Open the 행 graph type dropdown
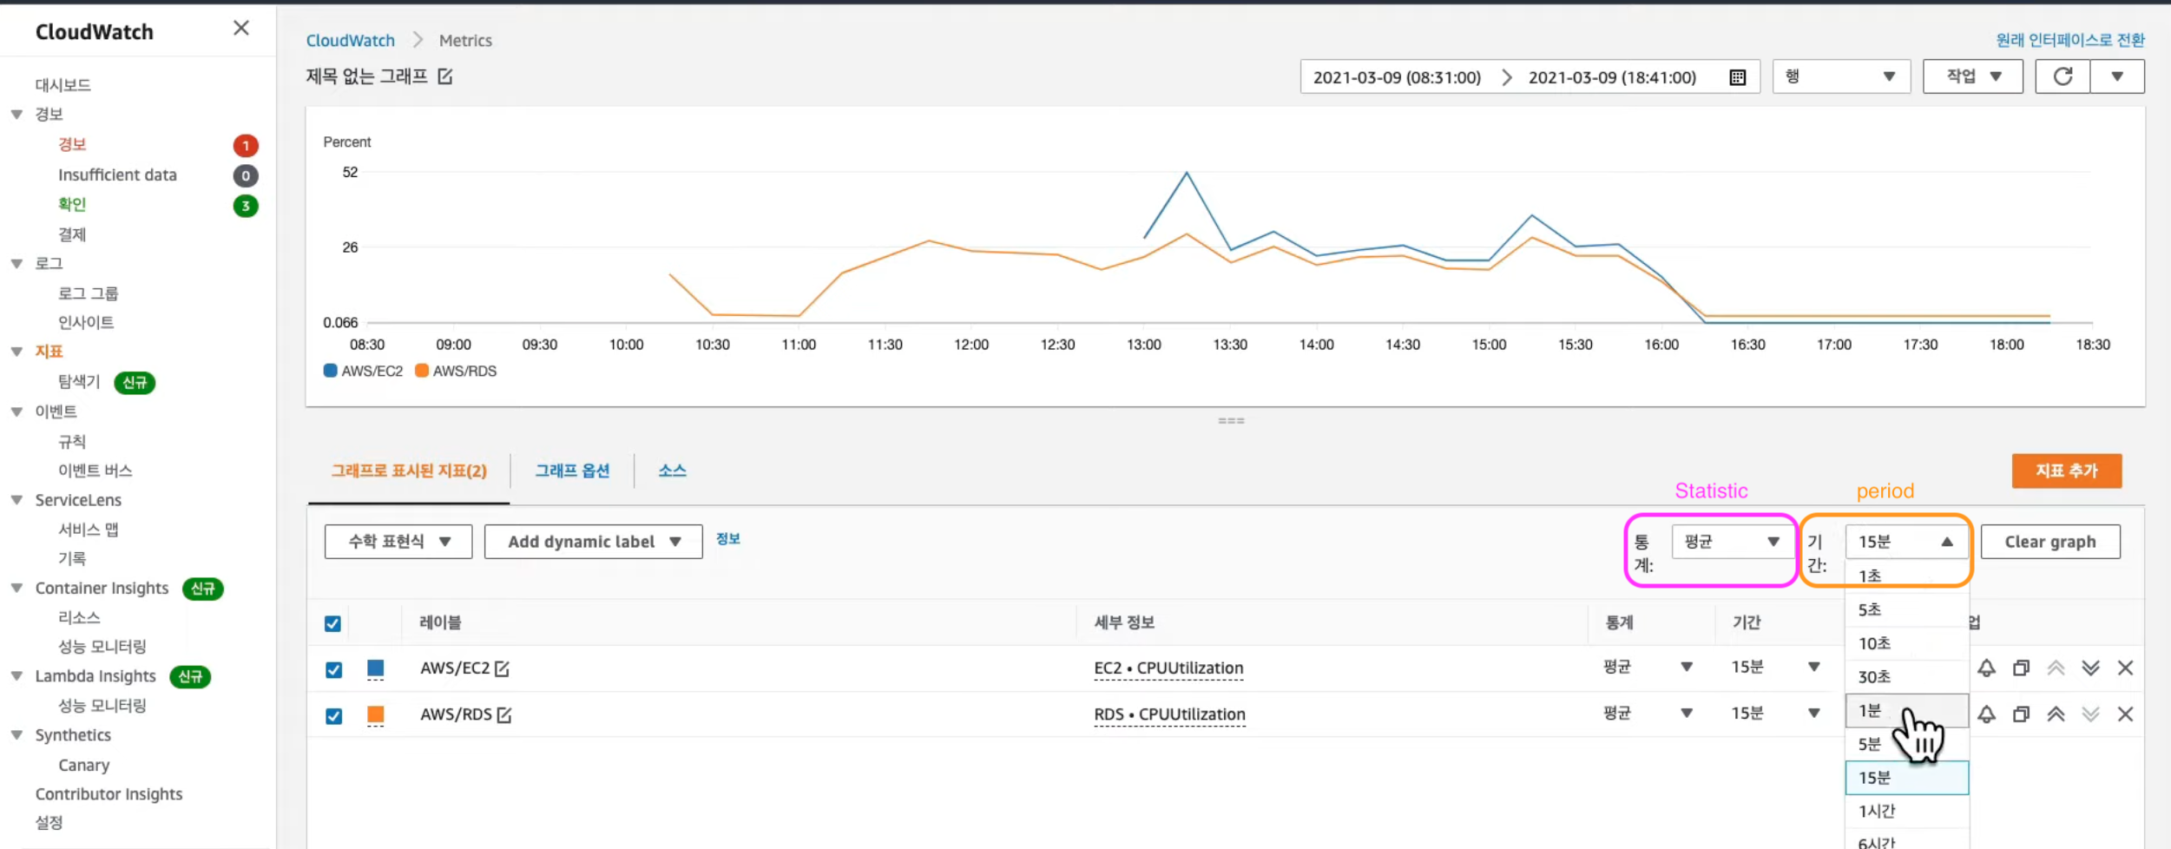 (1840, 76)
